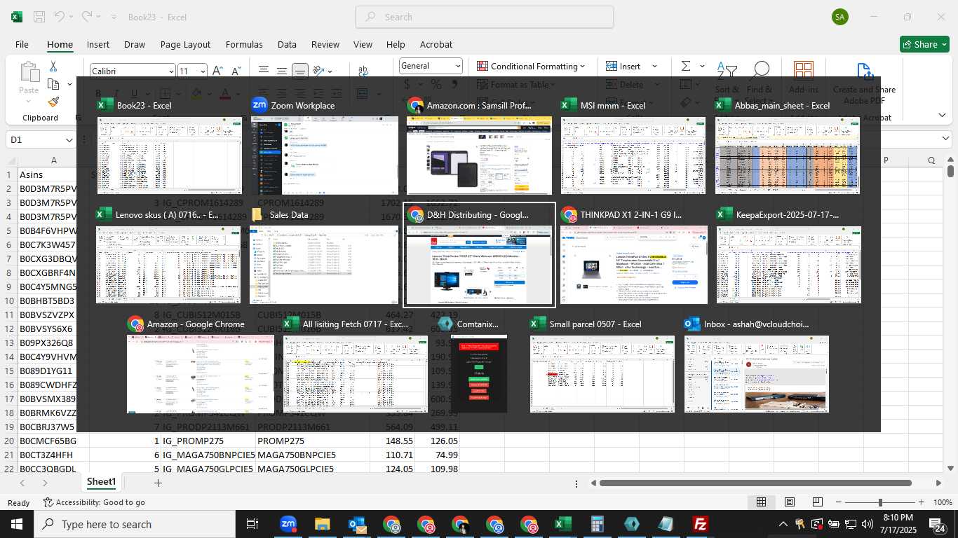The height and width of the screenshot is (538, 958).
Task: Open FileZilla from the taskbar
Action: pos(700,524)
